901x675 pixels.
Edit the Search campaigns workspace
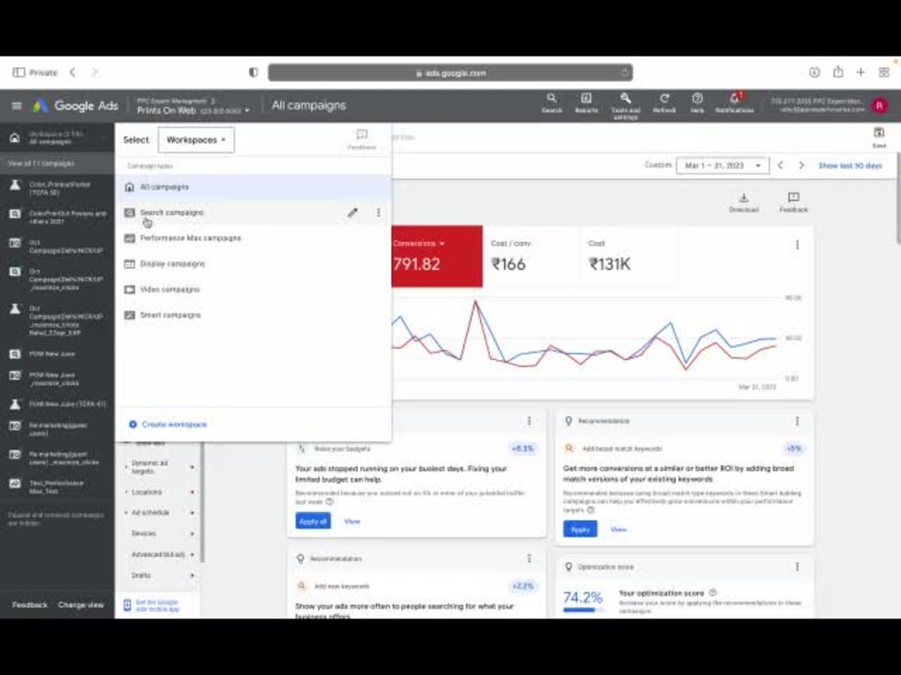click(352, 213)
